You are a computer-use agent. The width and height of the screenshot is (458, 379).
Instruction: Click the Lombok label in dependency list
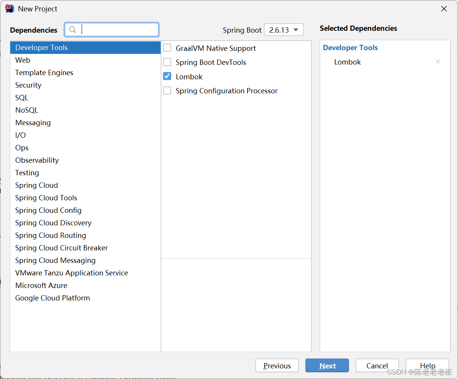189,77
